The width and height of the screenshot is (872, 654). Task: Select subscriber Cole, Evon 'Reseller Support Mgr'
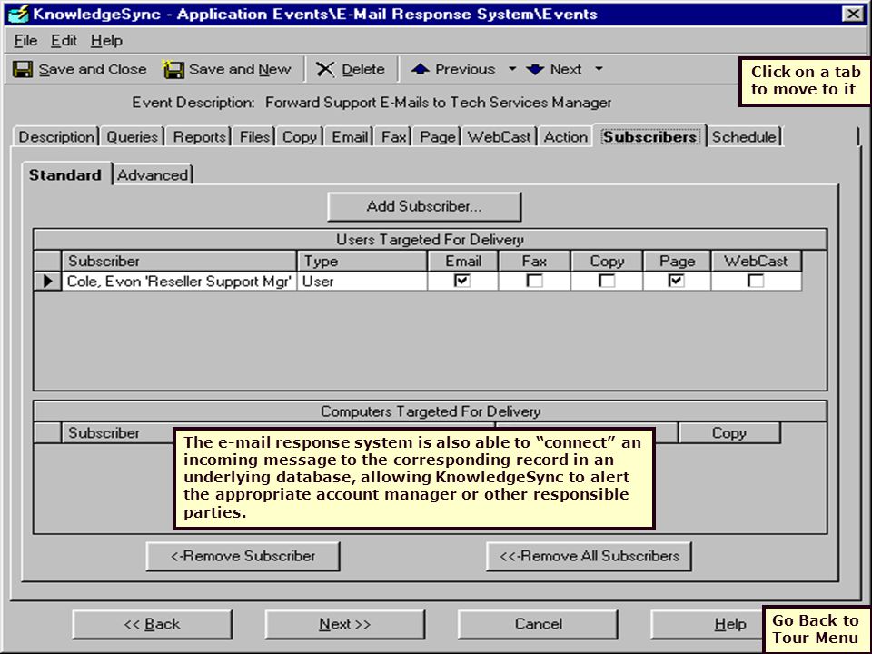click(x=179, y=282)
